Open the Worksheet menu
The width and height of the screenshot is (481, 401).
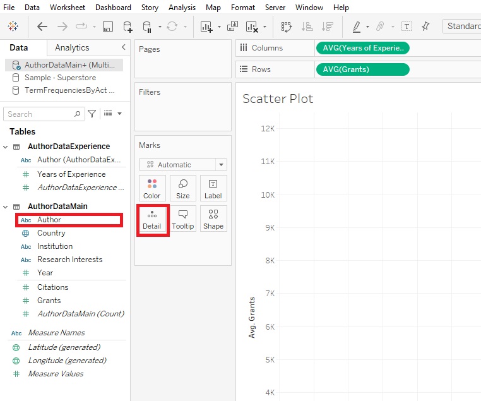pyautogui.click(x=68, y=8)
